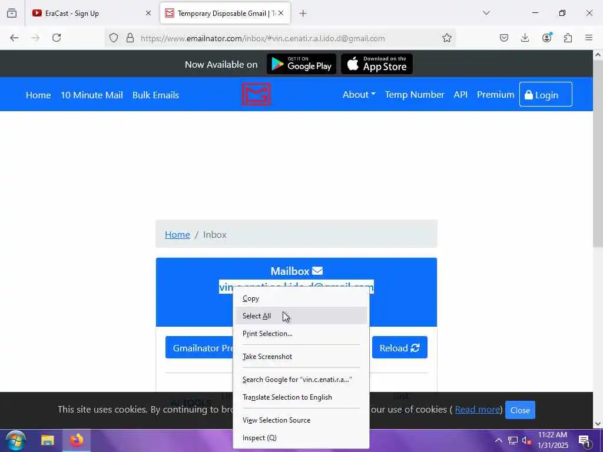Click the Firefox View icon
The image size is (603, 452).
[12, 13]
